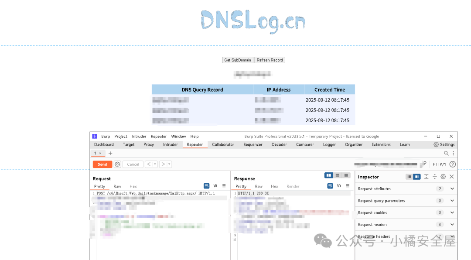Open the Response pane hamburger menu
Screen dimensions: 471x260
[348, 186]
